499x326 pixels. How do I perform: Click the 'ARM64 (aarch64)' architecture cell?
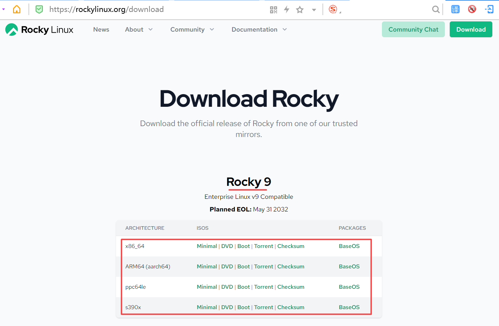coord(148,267)
